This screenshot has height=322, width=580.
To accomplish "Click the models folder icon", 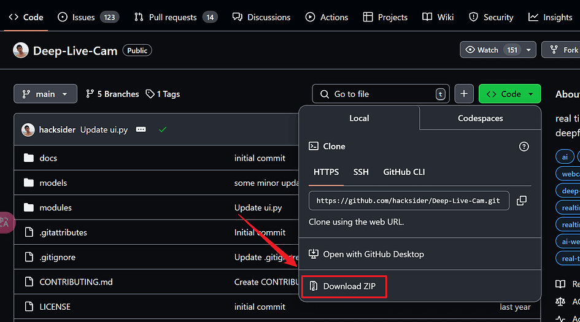I will (x=28, y=183).
